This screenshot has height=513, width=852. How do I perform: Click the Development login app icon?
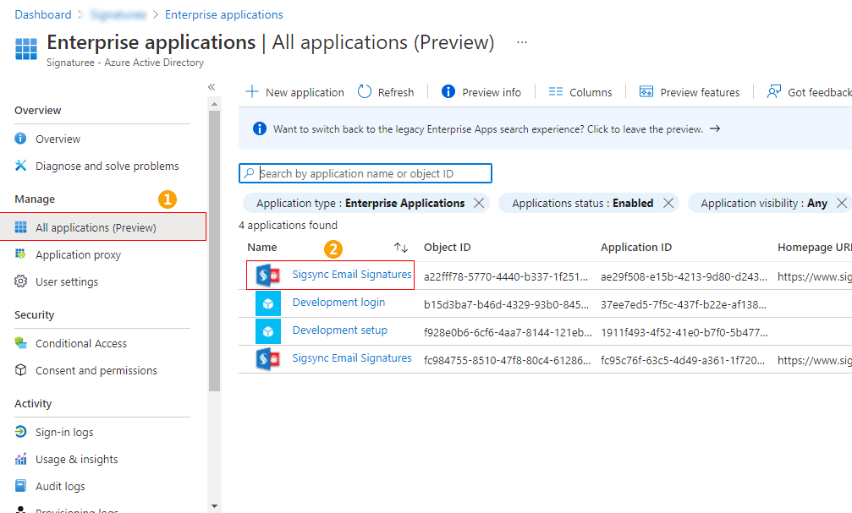click(267, 303)
